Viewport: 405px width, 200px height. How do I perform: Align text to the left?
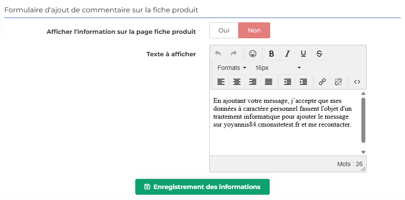[x=221, y=82]
